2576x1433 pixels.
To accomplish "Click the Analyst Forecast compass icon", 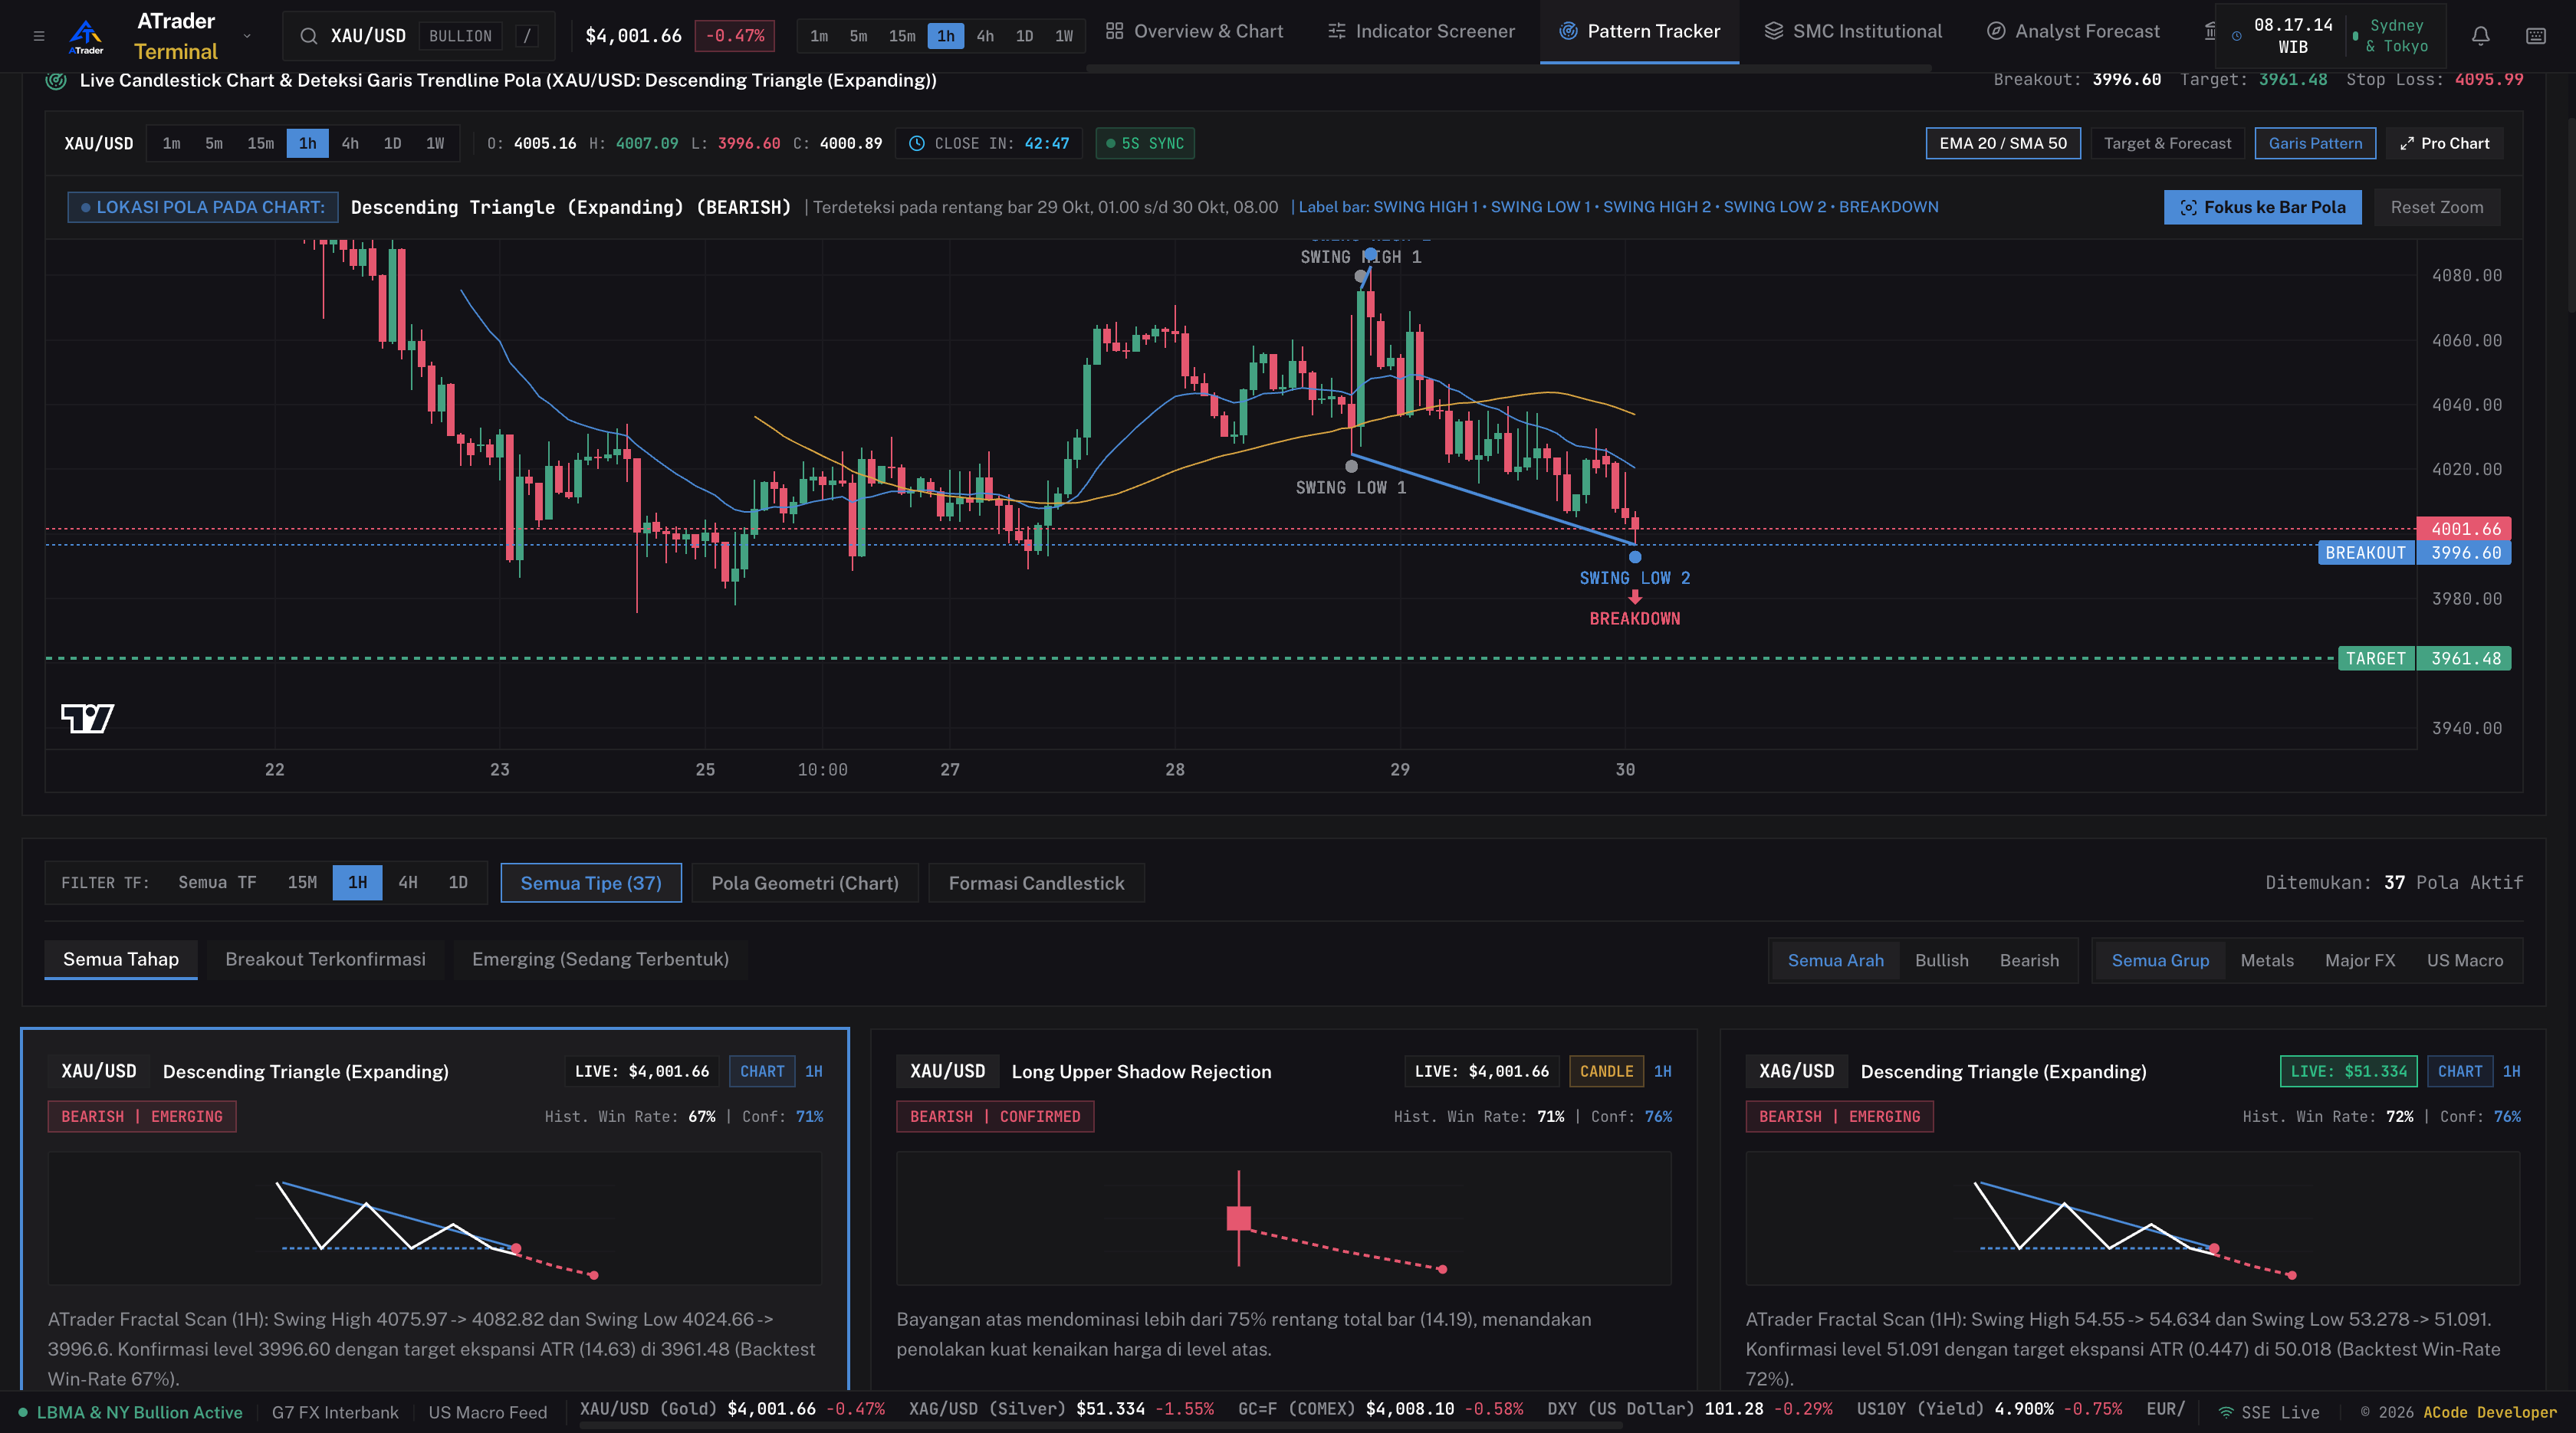I will point(1995,31).
